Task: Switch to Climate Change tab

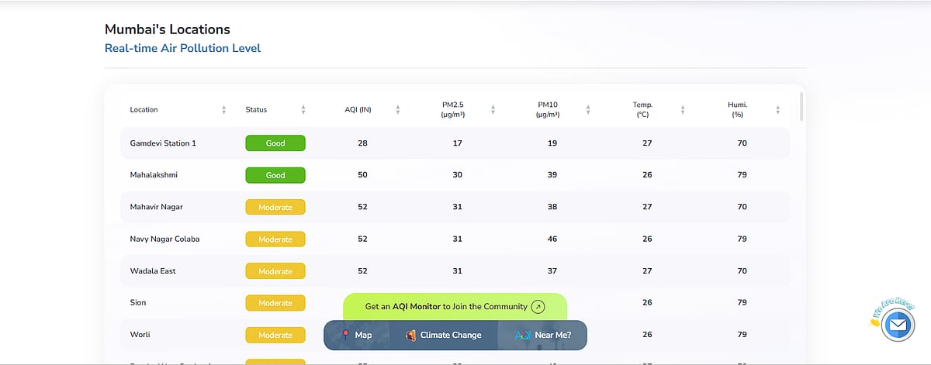Action: (x=443, y=336)
